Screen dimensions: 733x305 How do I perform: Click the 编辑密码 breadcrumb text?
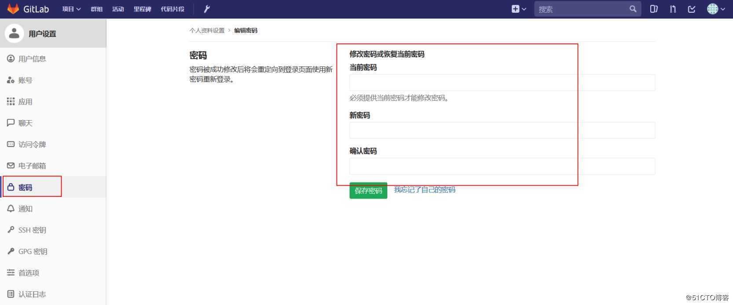pyautogui.click(x=246, y=30)
